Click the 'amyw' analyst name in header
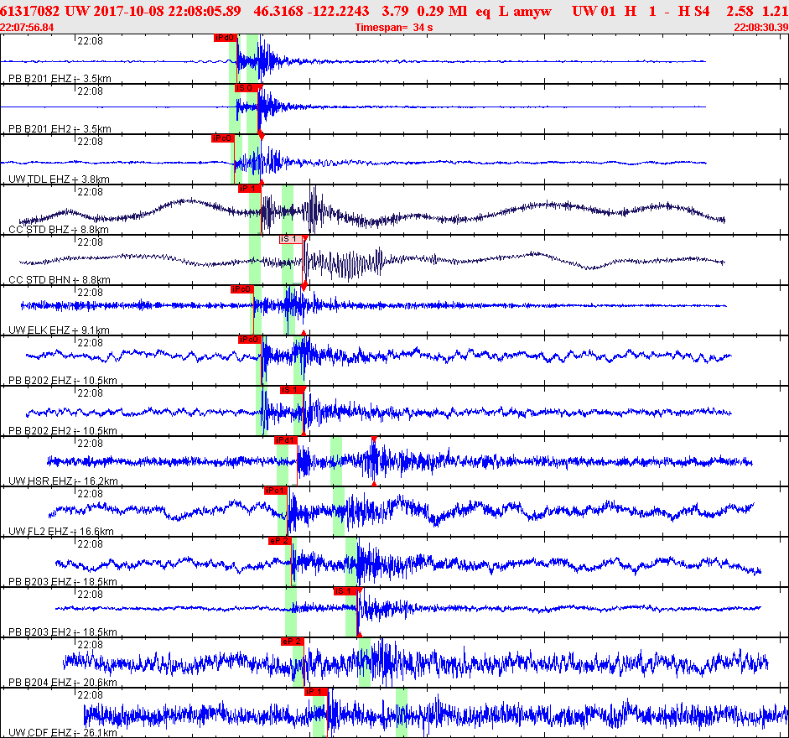789x738 pixels. (532, 11)
